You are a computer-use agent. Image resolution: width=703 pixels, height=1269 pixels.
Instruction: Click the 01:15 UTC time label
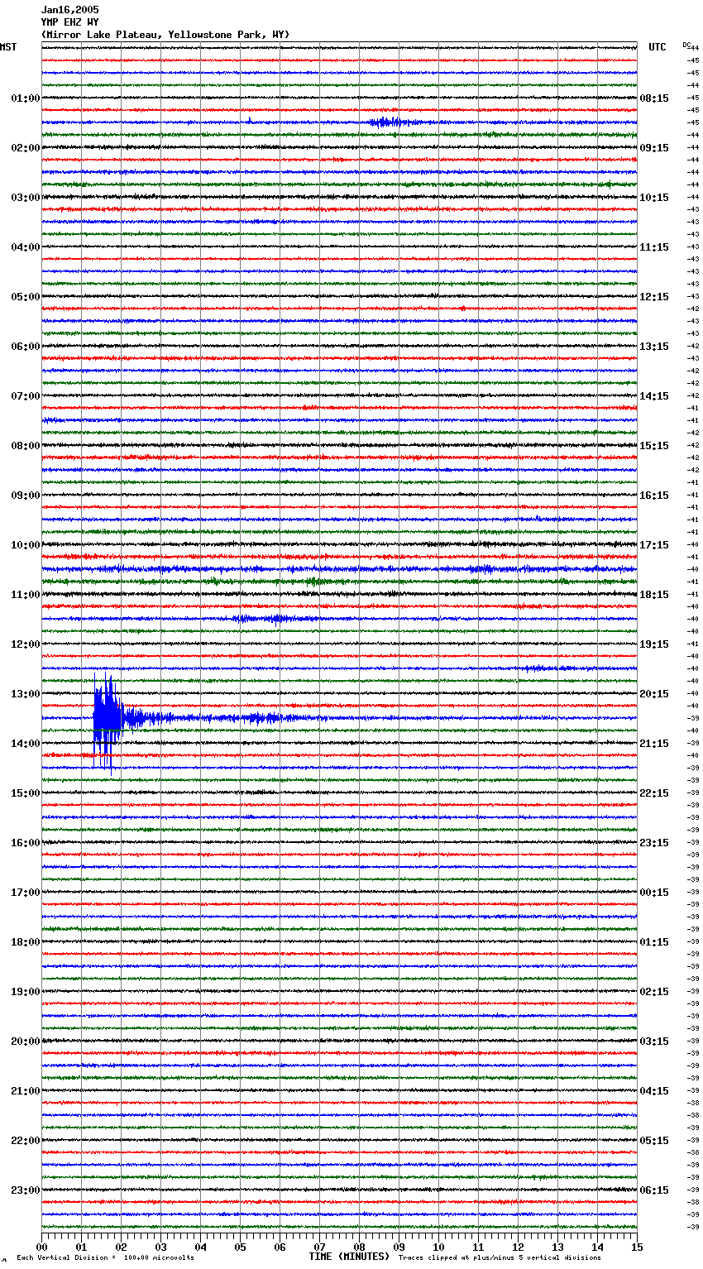tap(654, 942)
